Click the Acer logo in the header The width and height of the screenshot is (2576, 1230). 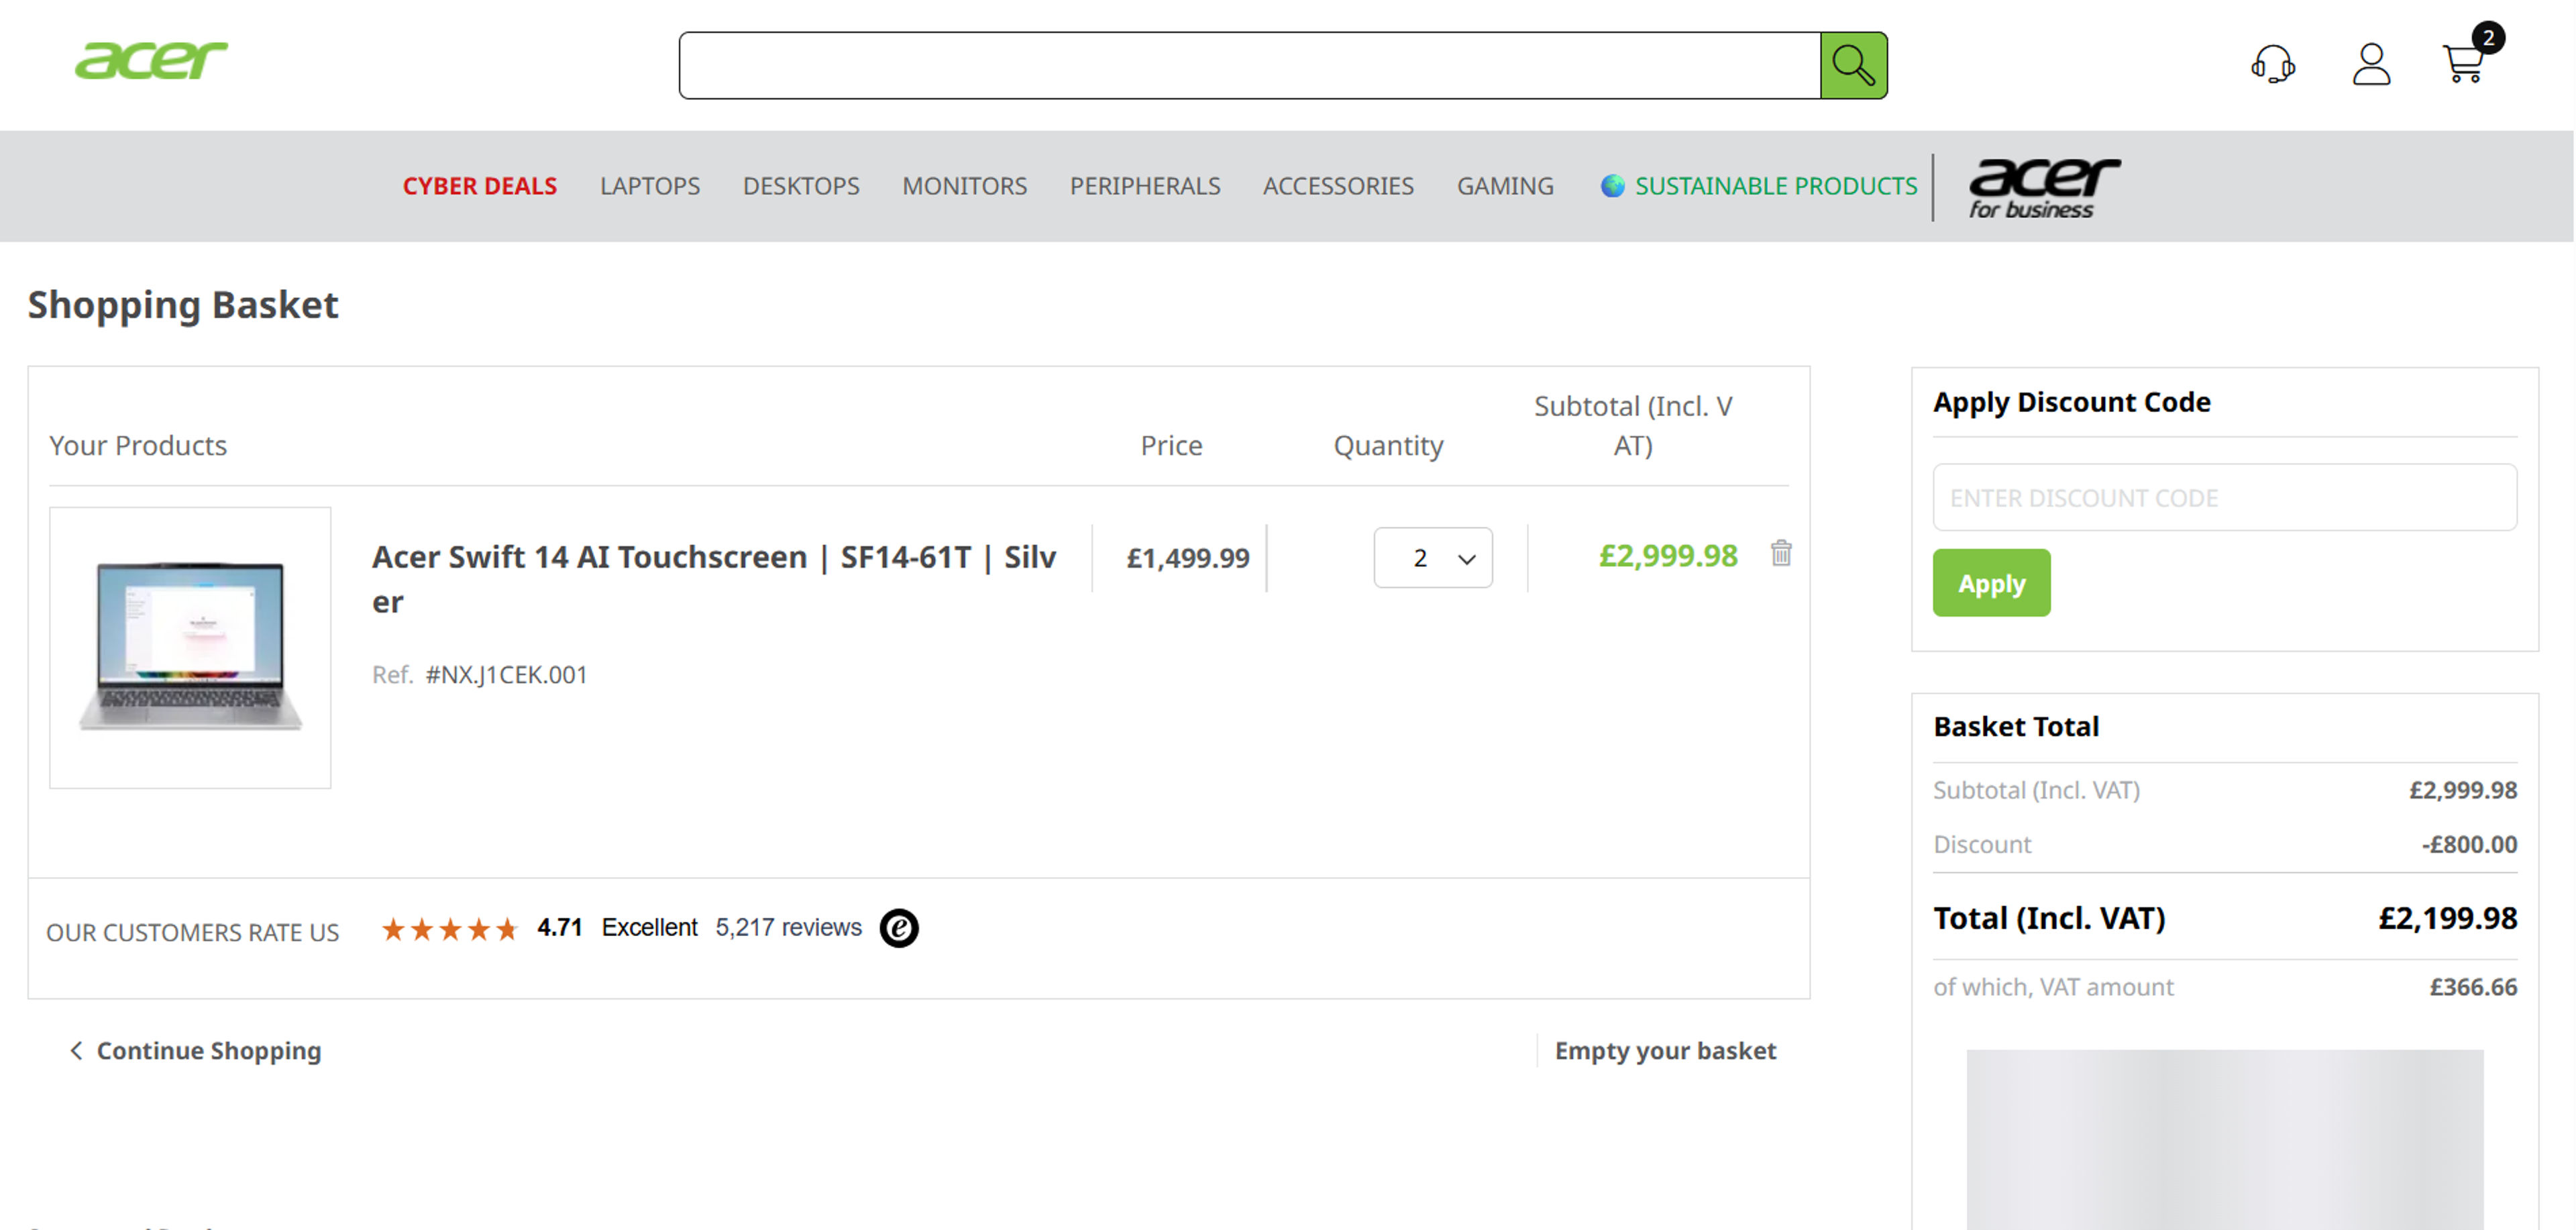click(x=151, y=60)
